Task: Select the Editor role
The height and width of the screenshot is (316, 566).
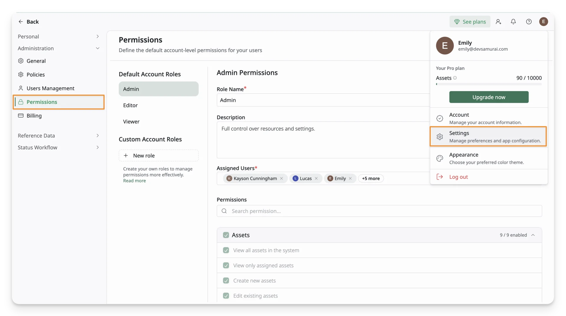Action: pos(159,105)
